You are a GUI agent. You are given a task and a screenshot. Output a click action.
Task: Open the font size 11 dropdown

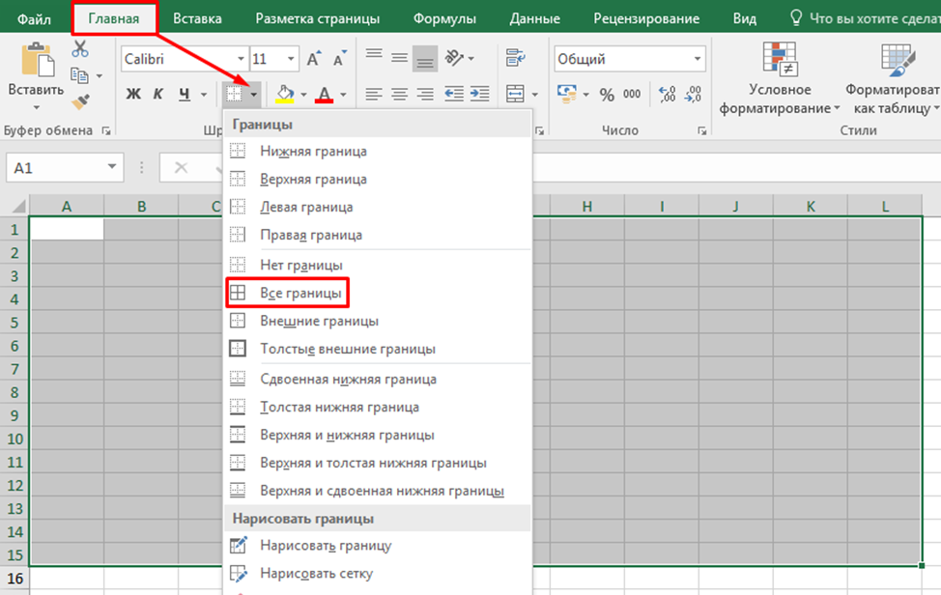291,59
